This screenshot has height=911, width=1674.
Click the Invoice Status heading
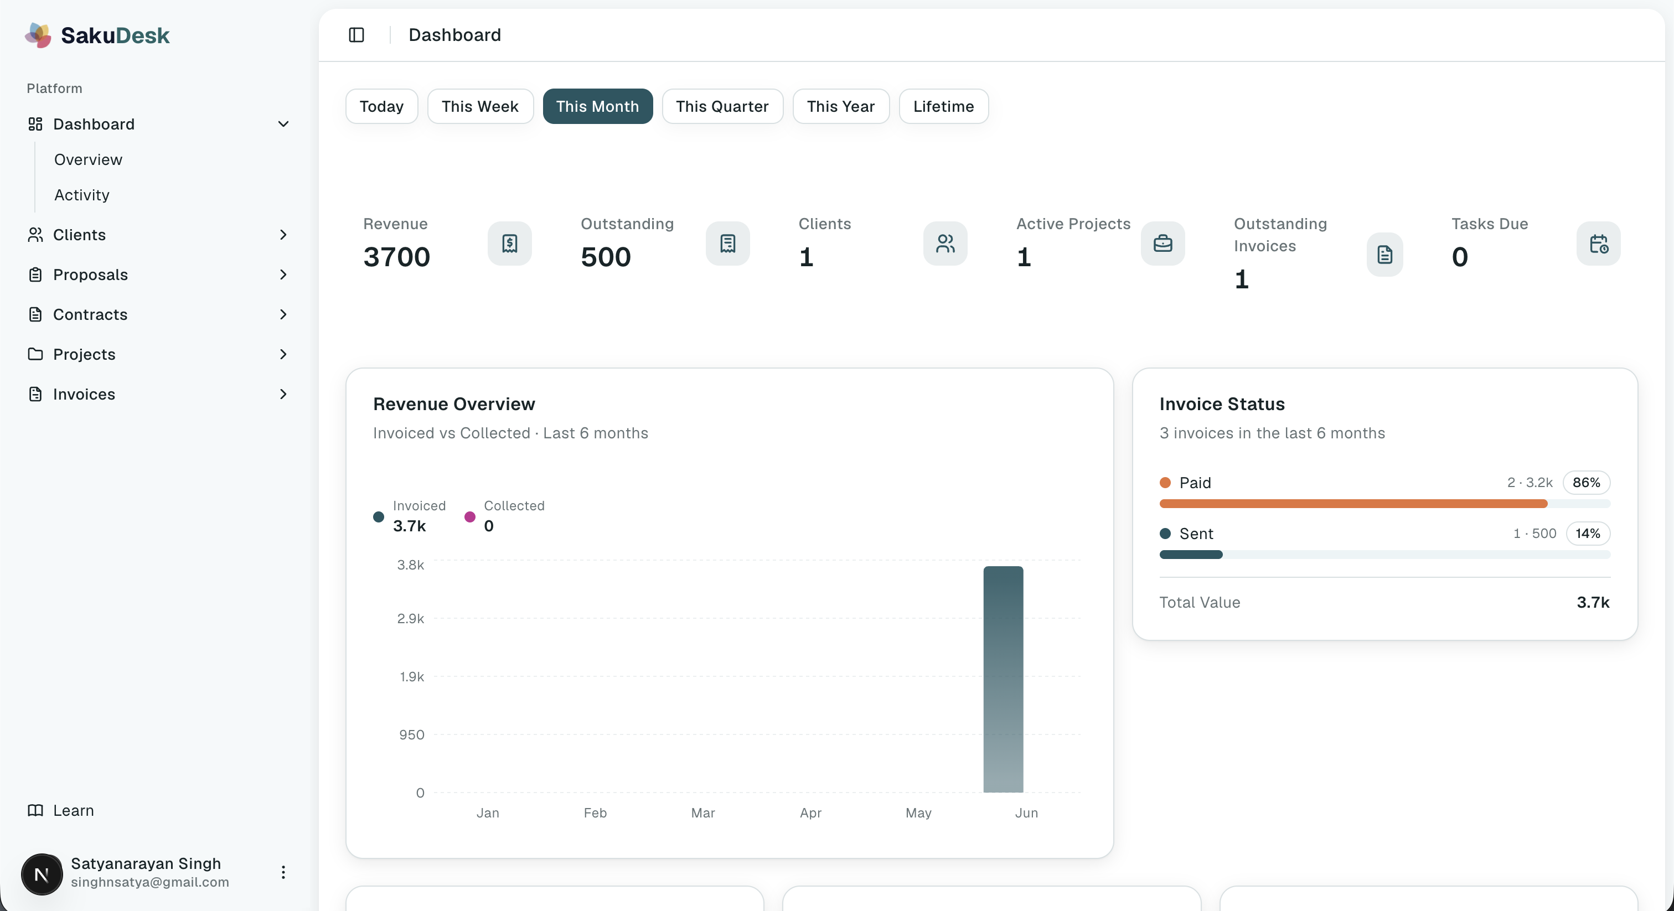click(1222, 404)
